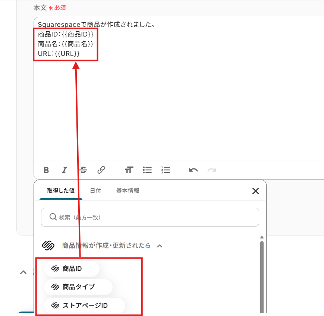Close the value picker panel
Viewport: 324px width, 316px height.
tap(256, 191)
